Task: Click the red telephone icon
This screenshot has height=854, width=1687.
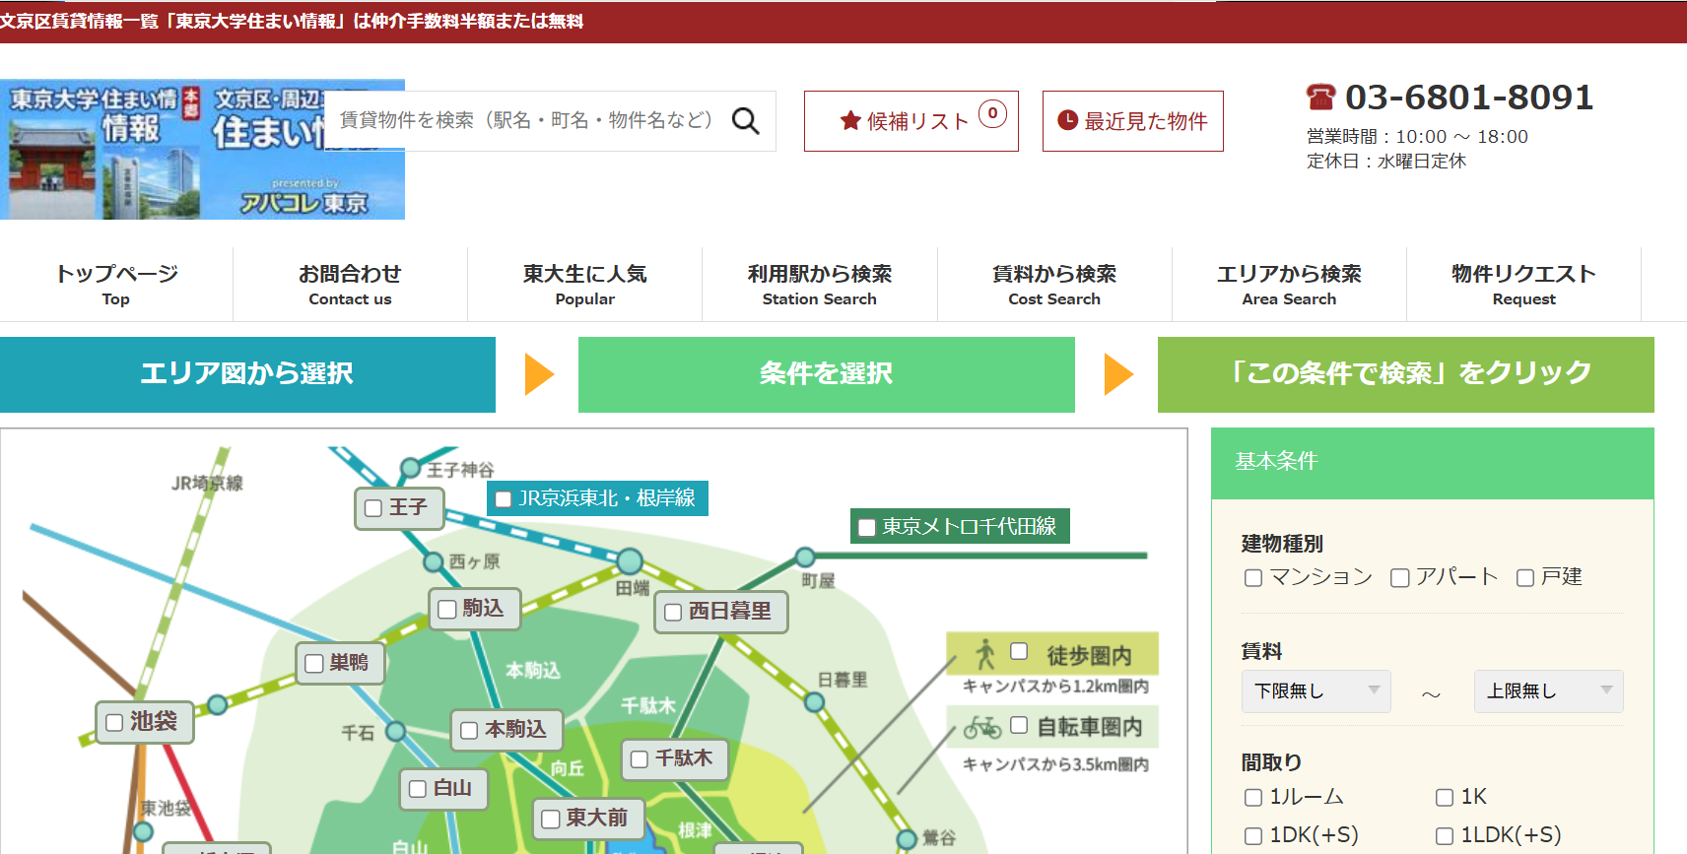Action: pos(1320,97)
